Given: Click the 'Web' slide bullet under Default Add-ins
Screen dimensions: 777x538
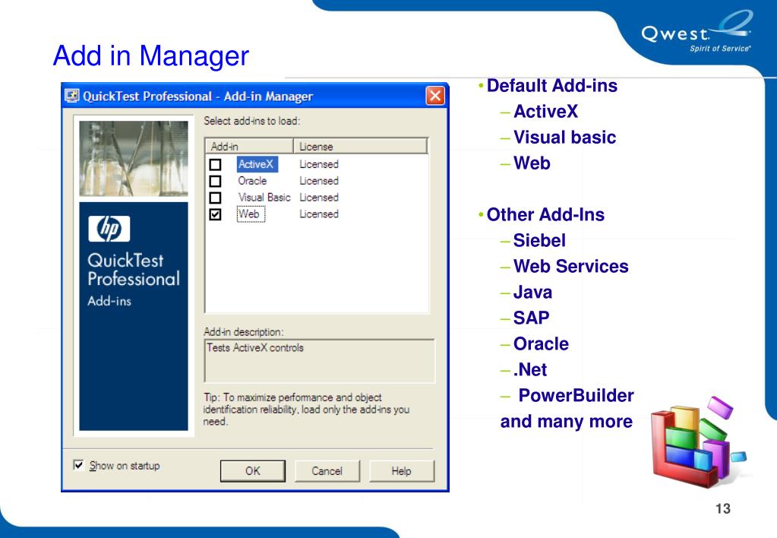Looking at the screenshot, I should [x=532, y=163].
